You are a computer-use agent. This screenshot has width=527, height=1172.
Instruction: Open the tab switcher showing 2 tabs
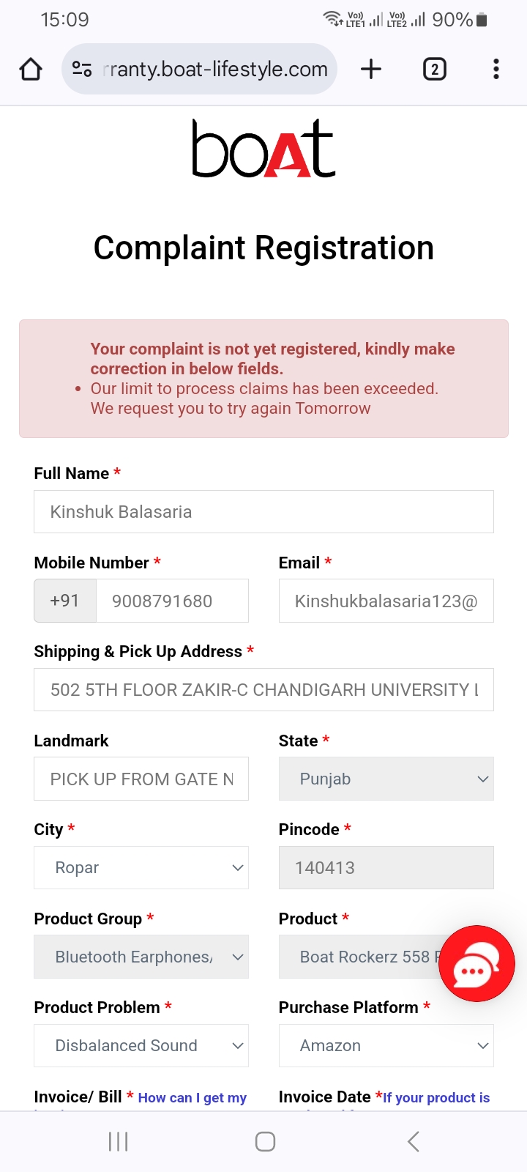coord(435,70)
